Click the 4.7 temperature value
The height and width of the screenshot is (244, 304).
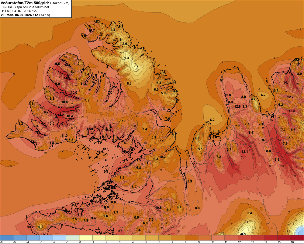click(253, 99)
